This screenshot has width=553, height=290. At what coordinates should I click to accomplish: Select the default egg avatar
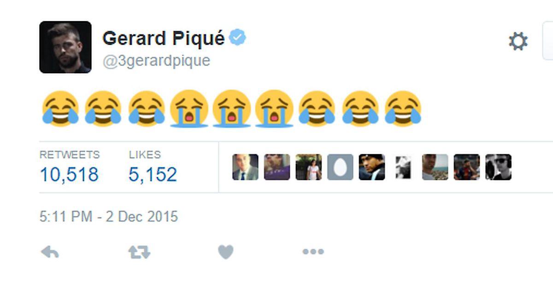click(x=340, y=167)
